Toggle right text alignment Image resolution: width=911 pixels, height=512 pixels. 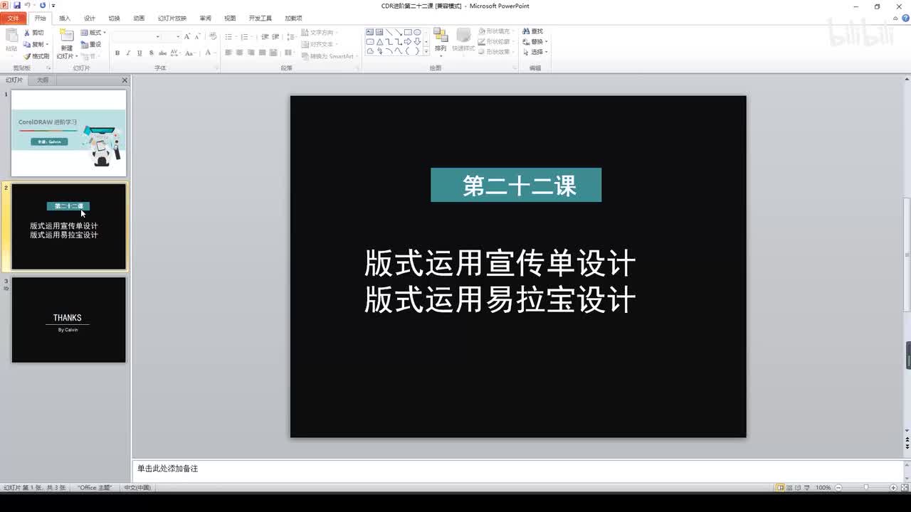[x=251, y=53]
